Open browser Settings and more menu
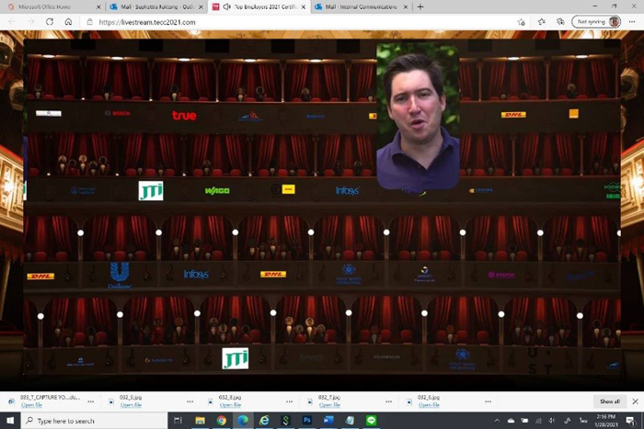 pyautogui.click(x=632, y=22)
